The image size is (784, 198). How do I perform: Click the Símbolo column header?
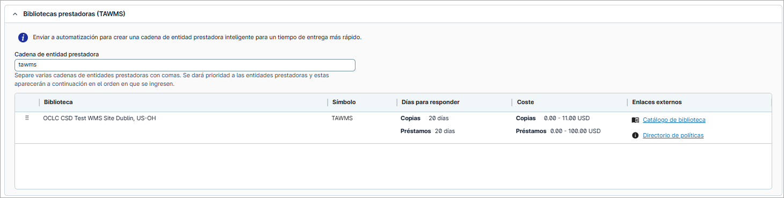[344, 102]
